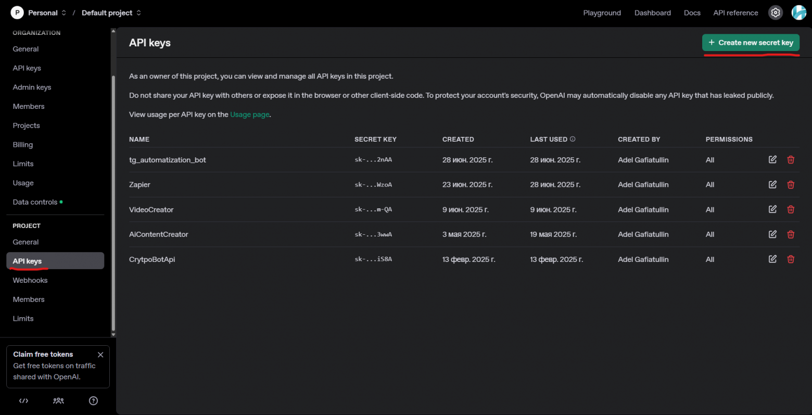Open settings via the gear icon
Screen dimensions: 812x415
(x=776, y=12)
